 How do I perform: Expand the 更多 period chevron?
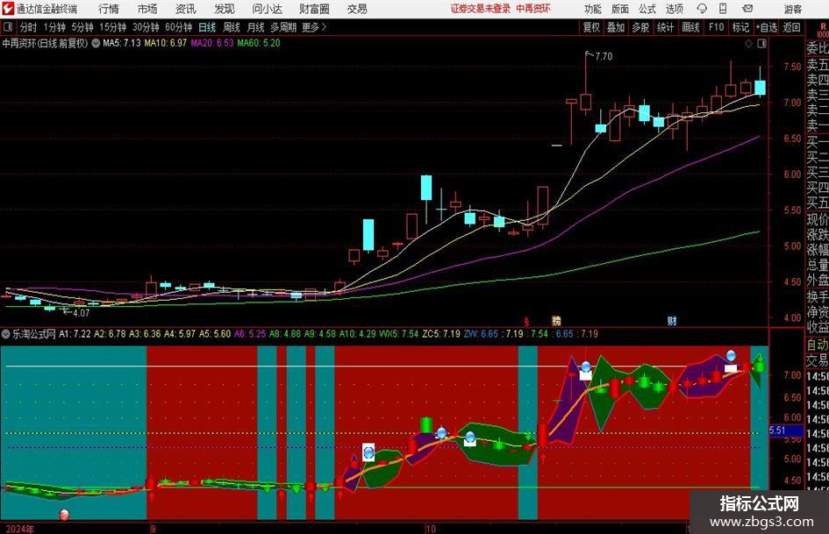pos(324,27)
